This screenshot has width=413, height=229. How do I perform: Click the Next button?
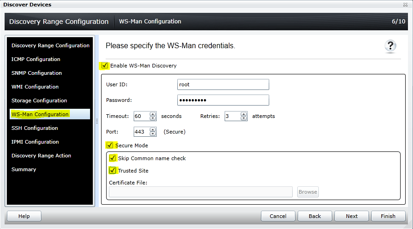[352, 216]
